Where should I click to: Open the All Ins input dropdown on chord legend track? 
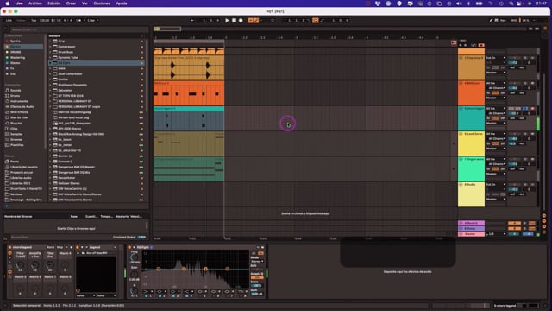click(x=496, y=109)
